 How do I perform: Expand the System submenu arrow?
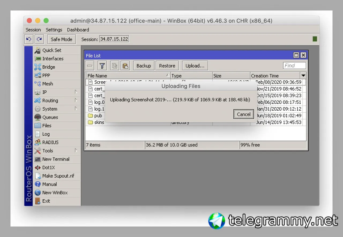coord(76,109)
